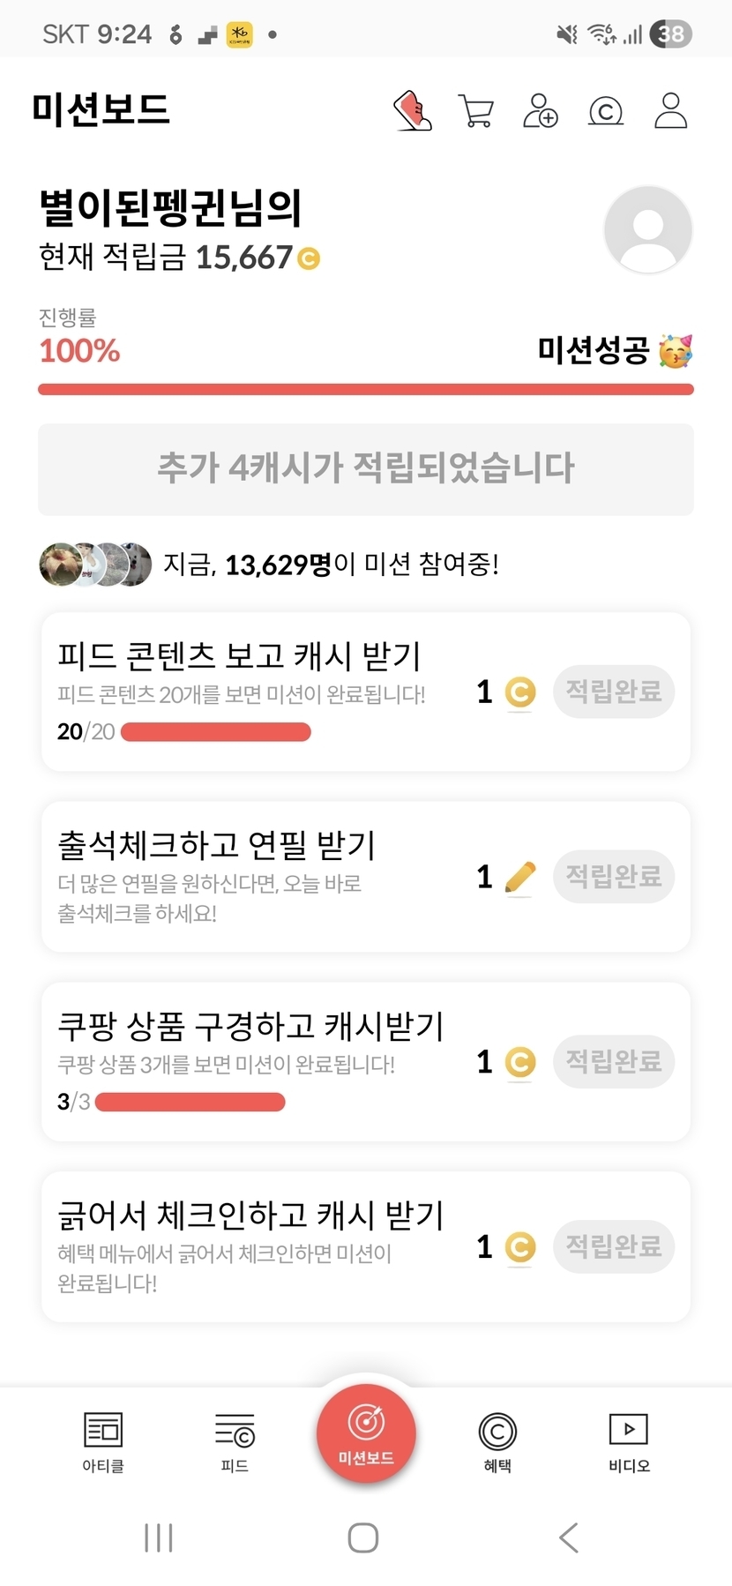Image resolution: width=732 pixels, height=1586 pixels.
Task: Switch to the 피드 tab
Action: [x=235, y=1441]
